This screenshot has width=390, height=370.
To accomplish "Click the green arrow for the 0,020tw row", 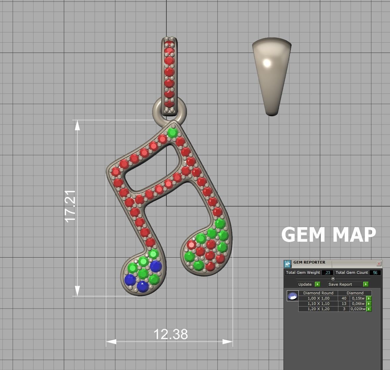I will [x=369, y=309].
